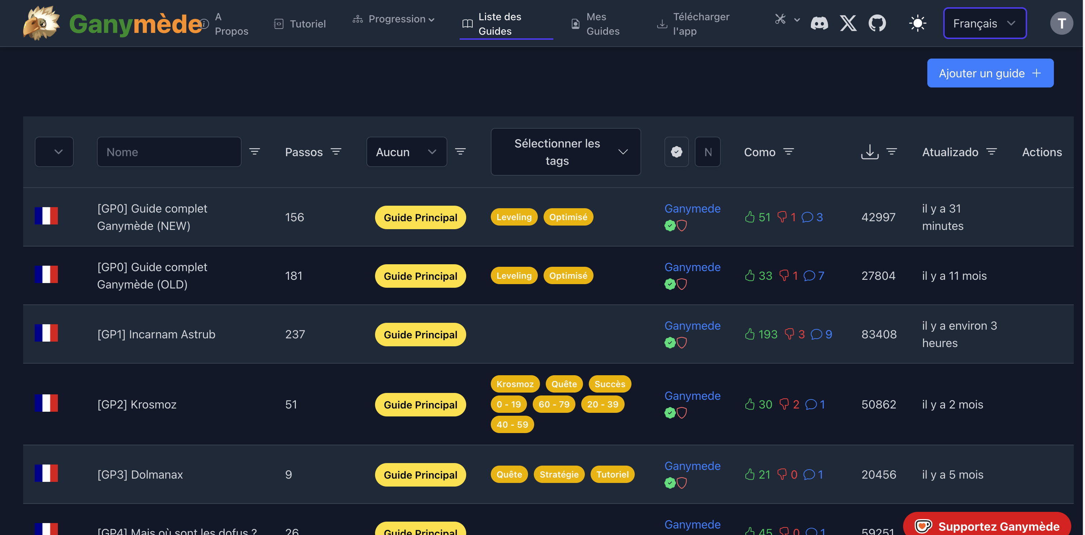Click Leveling tag on Guide complet (NEW)
Screen dimensions: 1085x535
tap(514, 217)
